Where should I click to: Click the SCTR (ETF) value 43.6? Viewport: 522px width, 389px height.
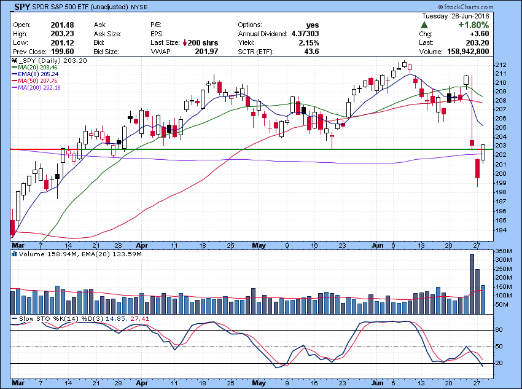[x=311, y=52]
